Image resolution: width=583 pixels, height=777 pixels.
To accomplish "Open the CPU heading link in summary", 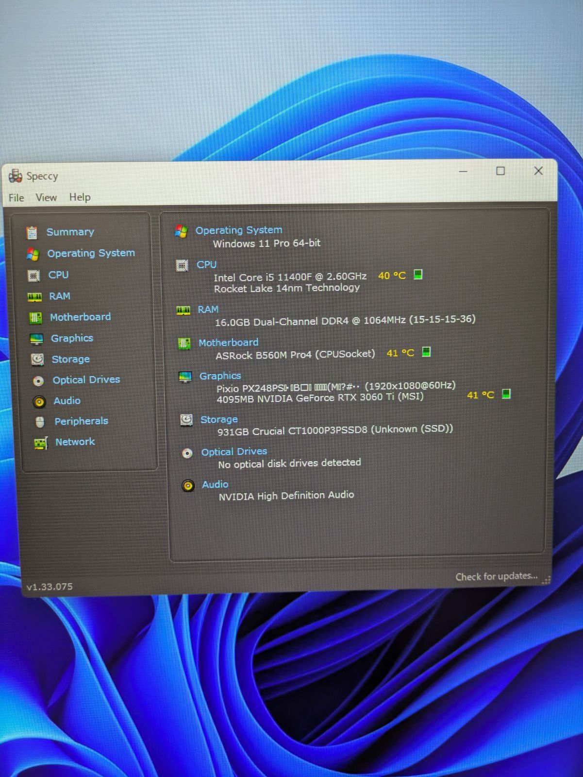I will pyautogui.click(x=206, y=264).
